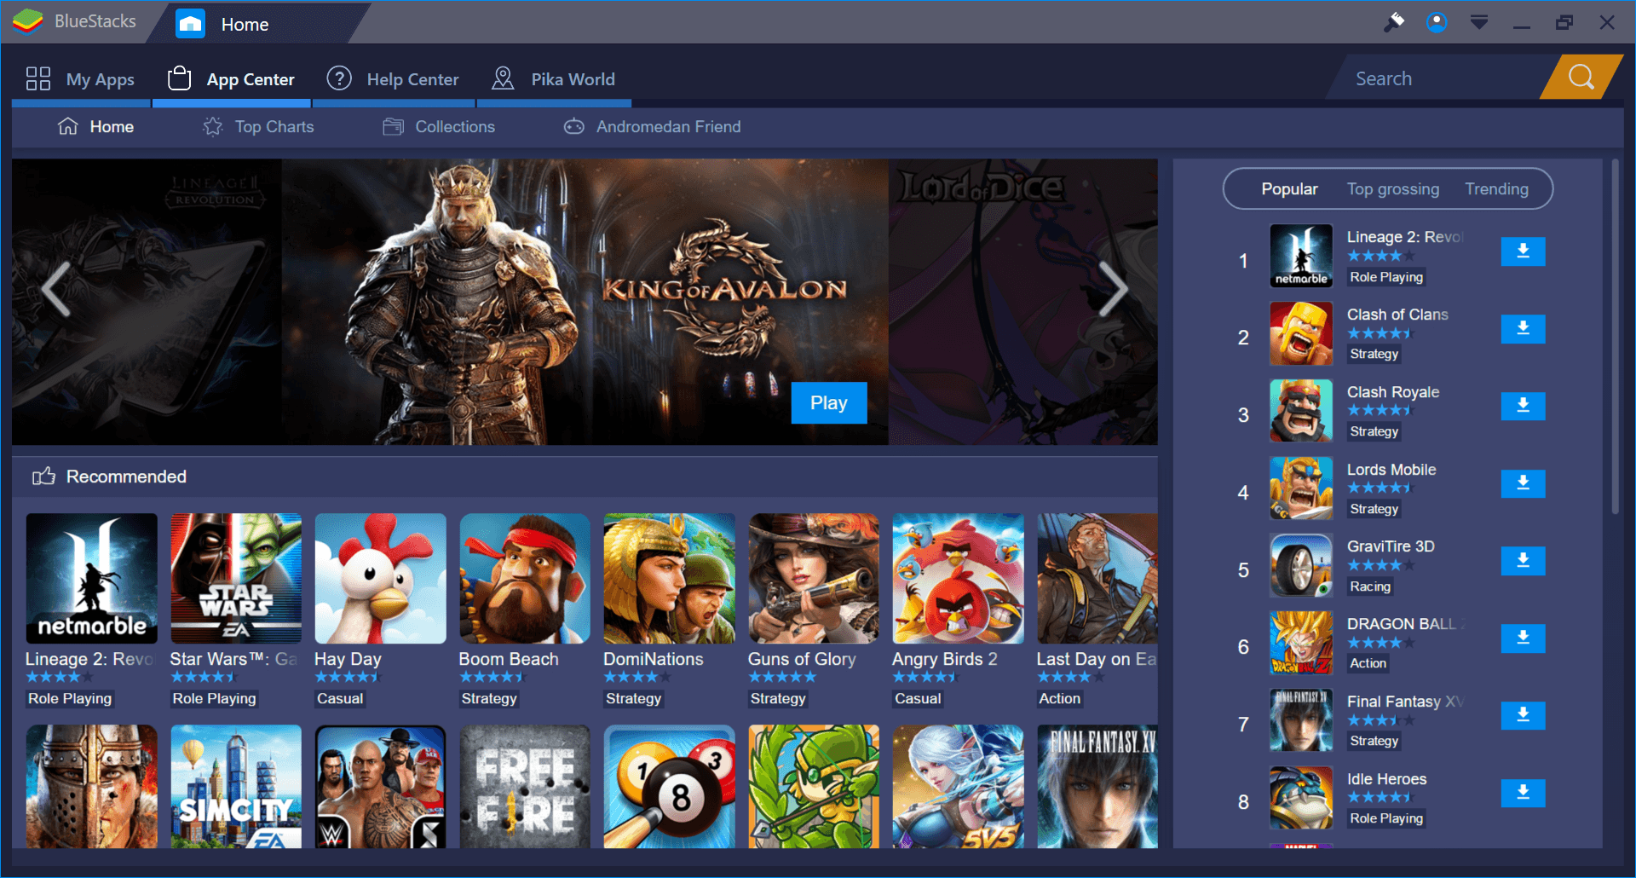The height and width of the screenshot is (878, 1636).
Task: Click the Play button on King of Avalon
Action: click(x=828, y=402)
